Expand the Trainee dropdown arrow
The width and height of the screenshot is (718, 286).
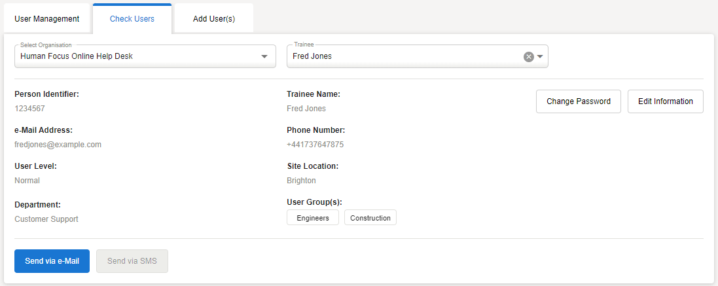tap(541, 56)
